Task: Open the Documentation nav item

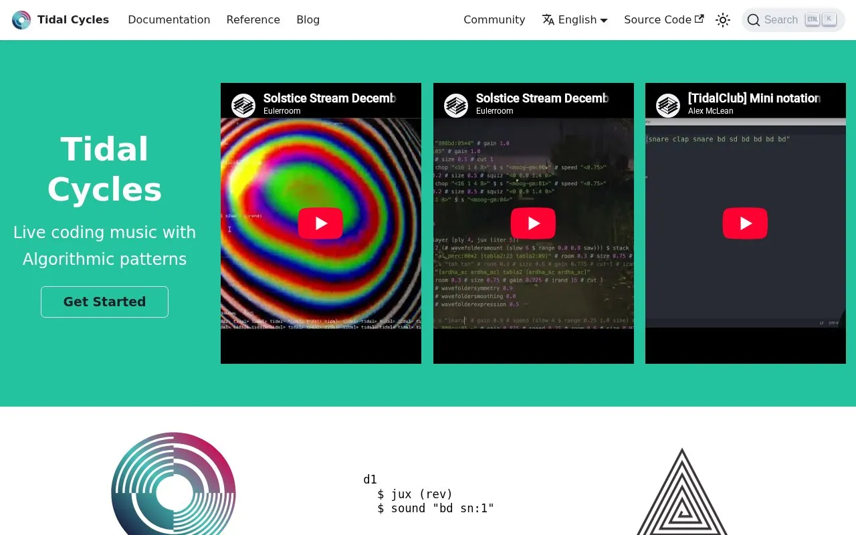Action: pos(169,20)
